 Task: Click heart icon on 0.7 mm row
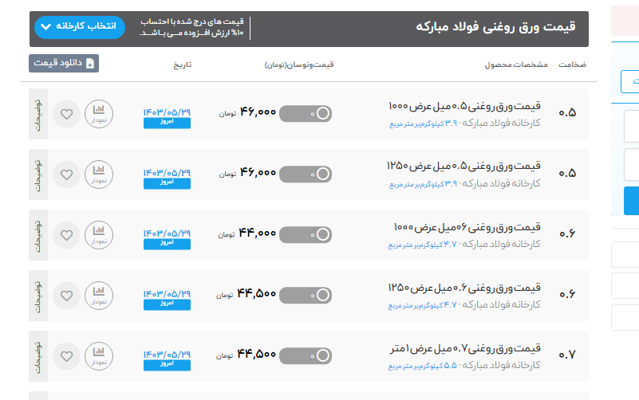point(67,355)
